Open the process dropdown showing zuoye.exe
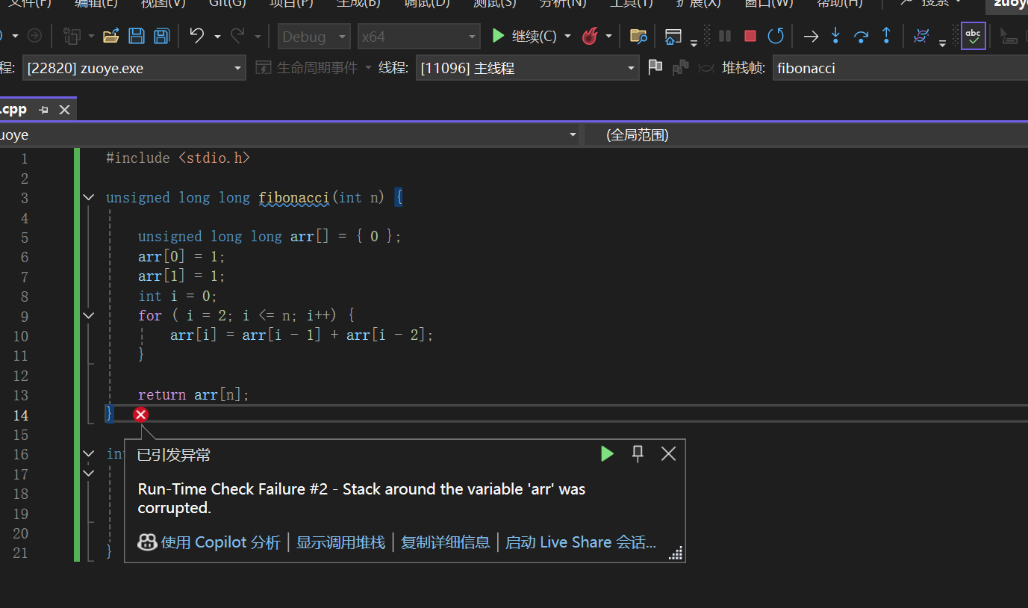The image size is (1028, 608). point(134,68)
